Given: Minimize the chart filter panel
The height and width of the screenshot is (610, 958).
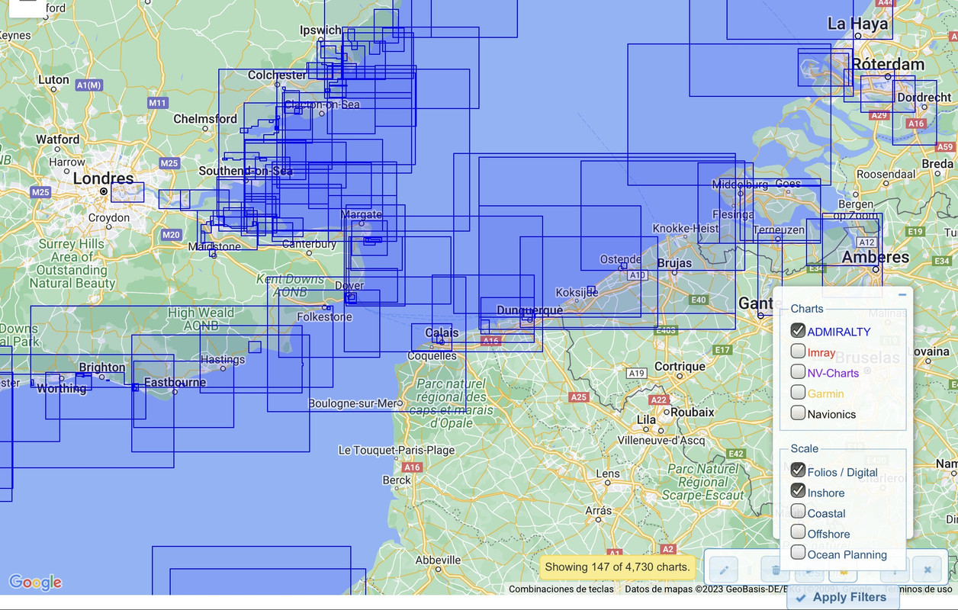Looking at the screenshot, I should click(902, 294).
